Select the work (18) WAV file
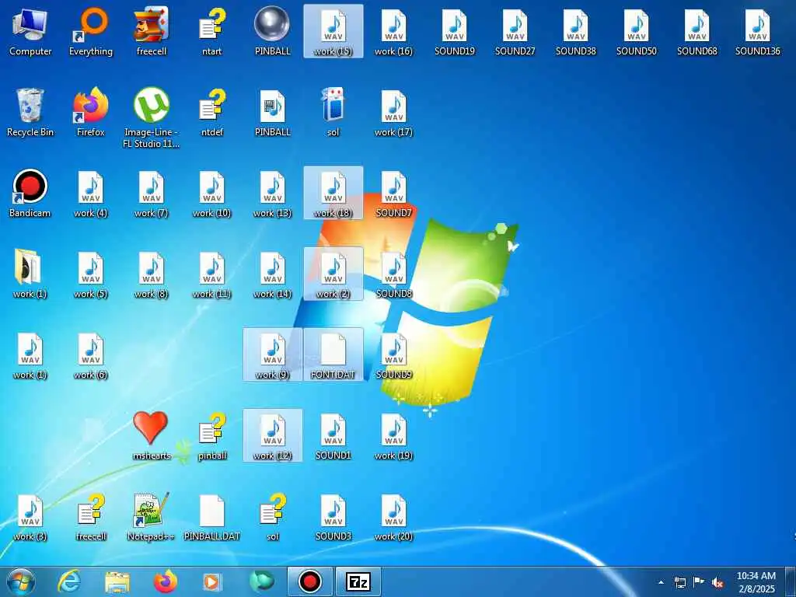The height and width of the screenshot is (597, 796). click(333, 194)
